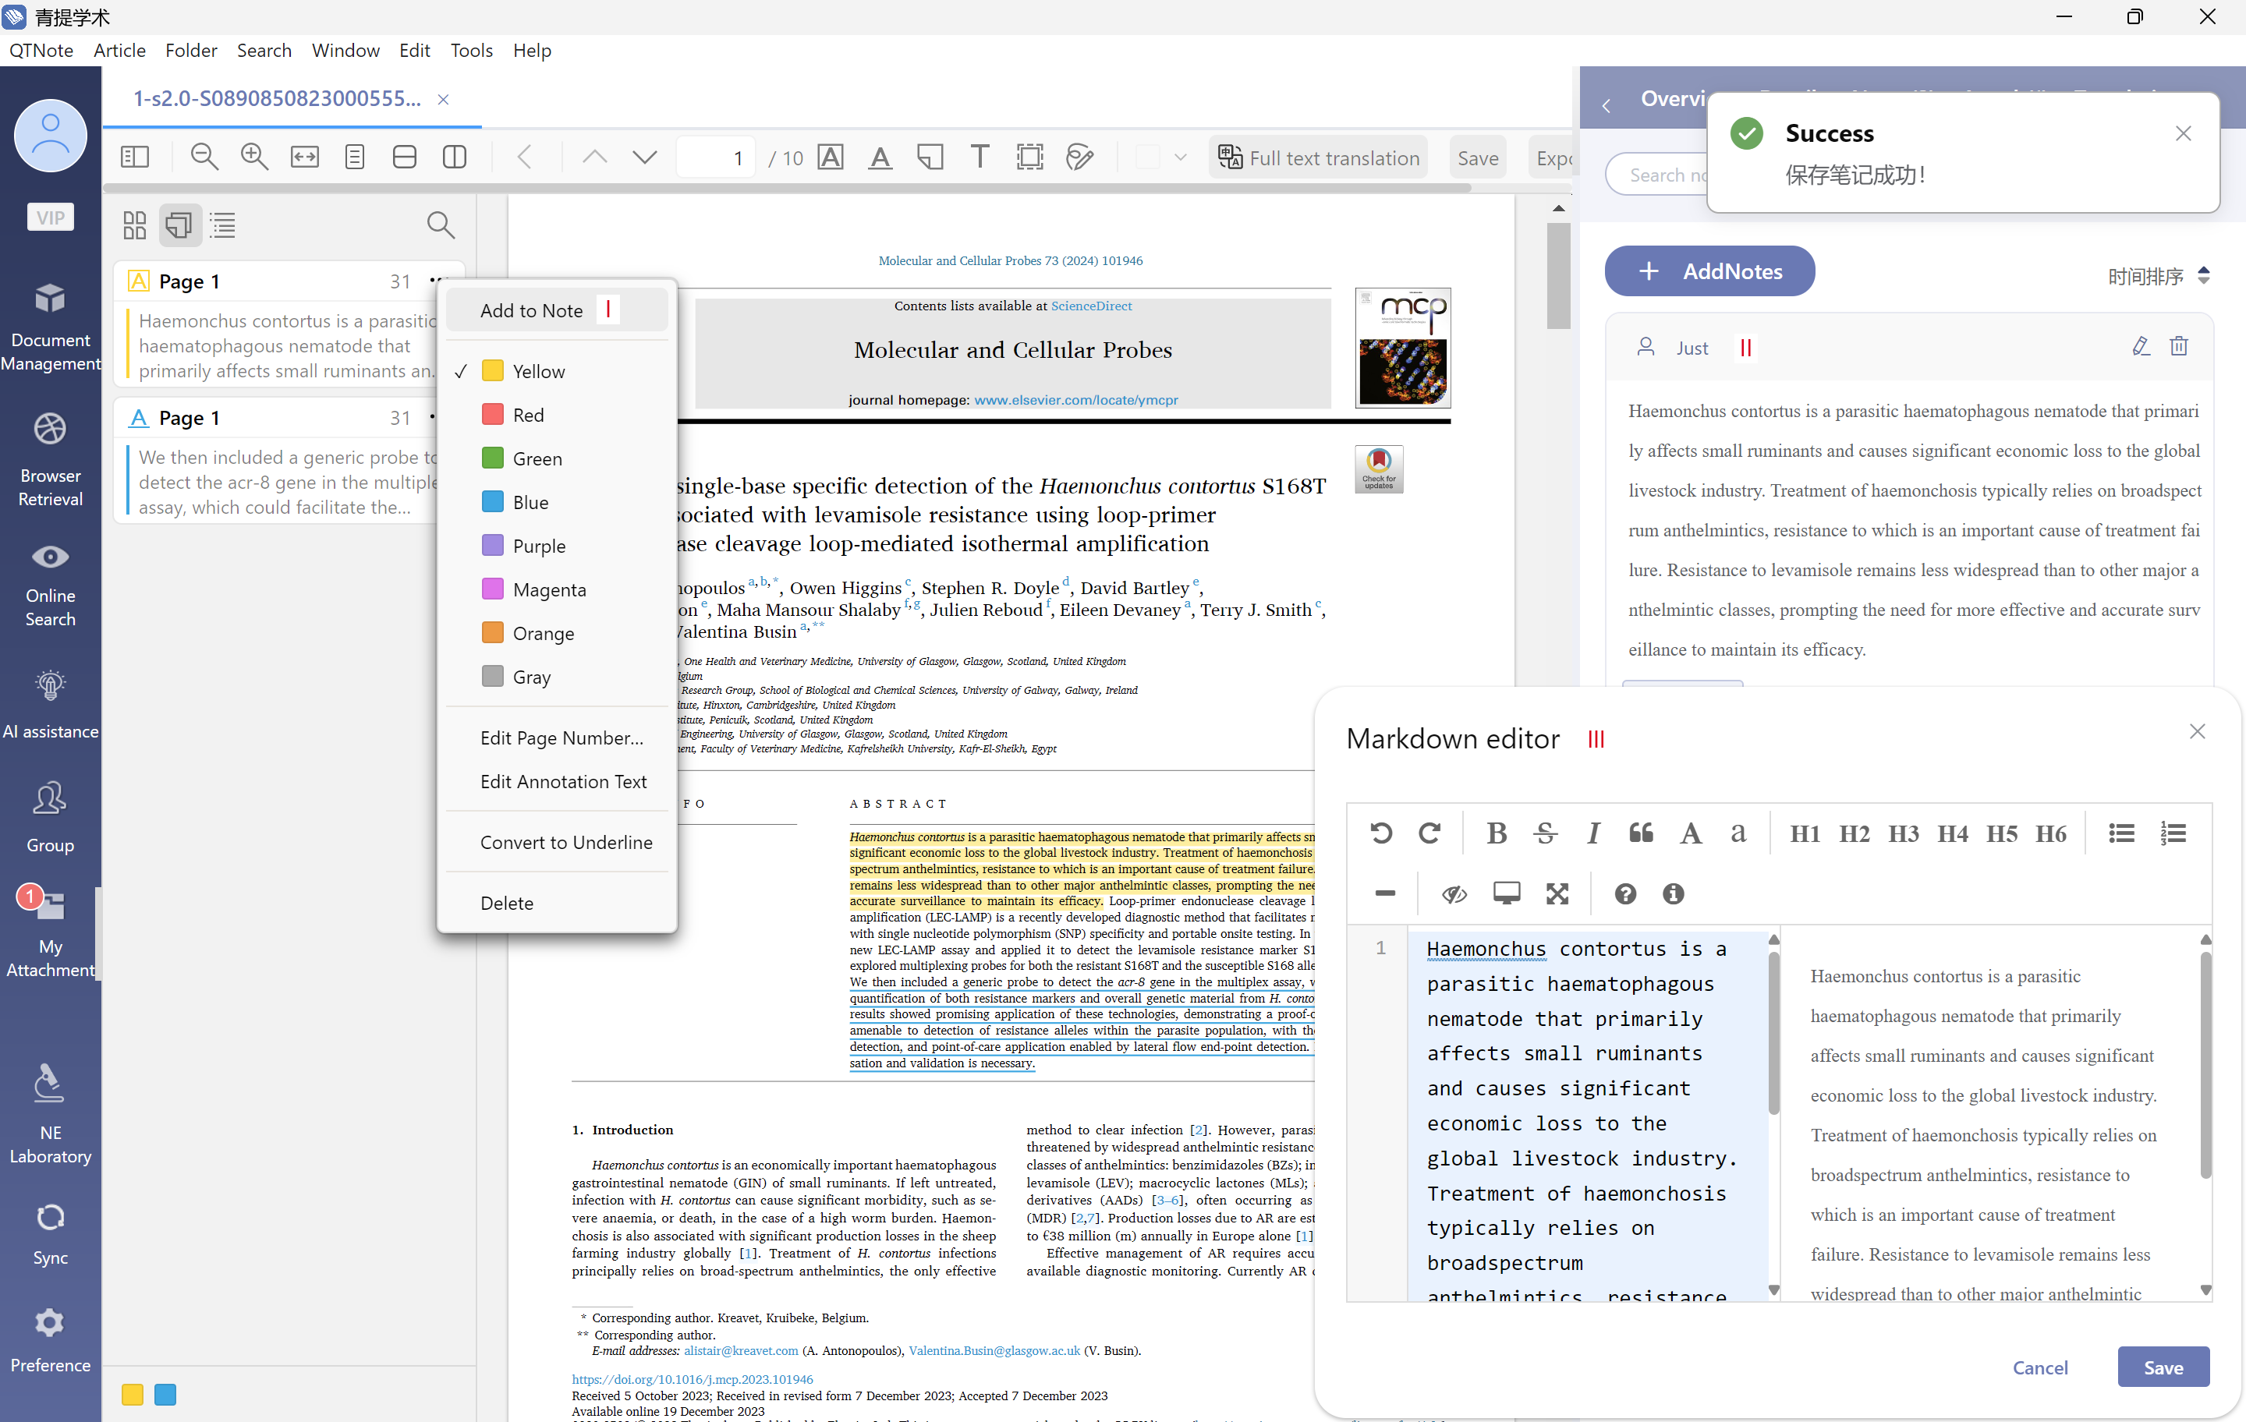Toggle the sidebar panel icon in toolbar
Viewport: 2246px width, 1422px height.
point(134,157)
